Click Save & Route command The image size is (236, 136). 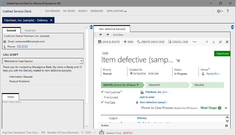coord(109,42)
